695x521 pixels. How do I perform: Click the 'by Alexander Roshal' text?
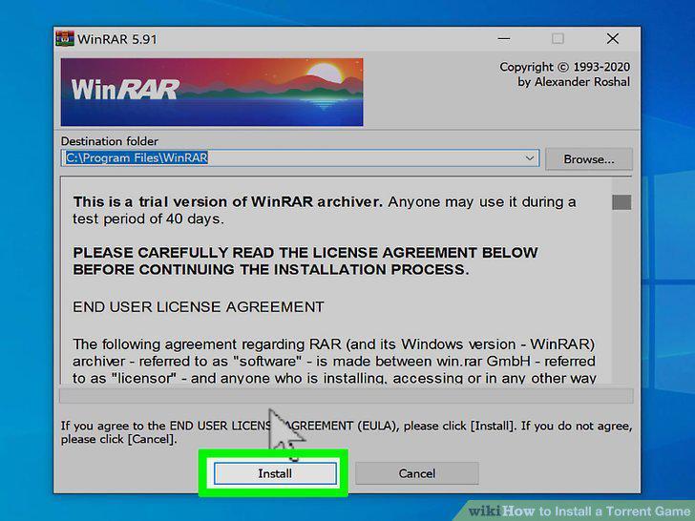pyautogui.click(x=574, y=82)
